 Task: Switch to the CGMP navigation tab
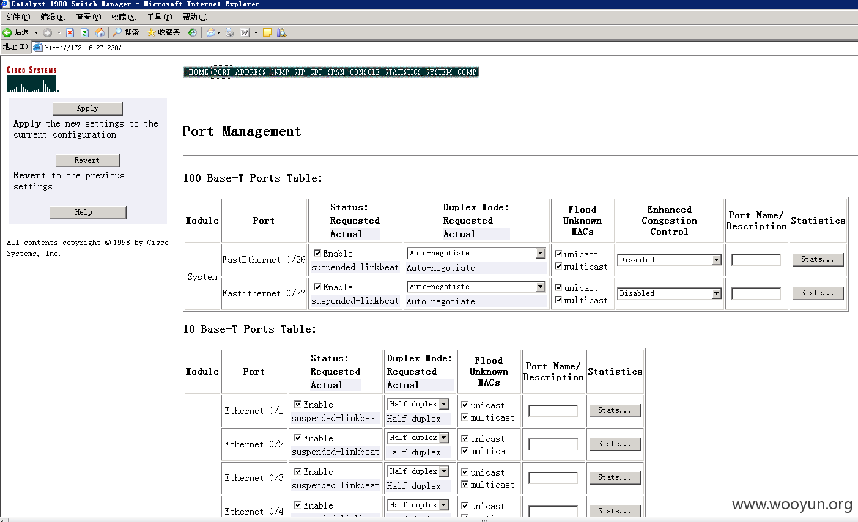[467, 72]
